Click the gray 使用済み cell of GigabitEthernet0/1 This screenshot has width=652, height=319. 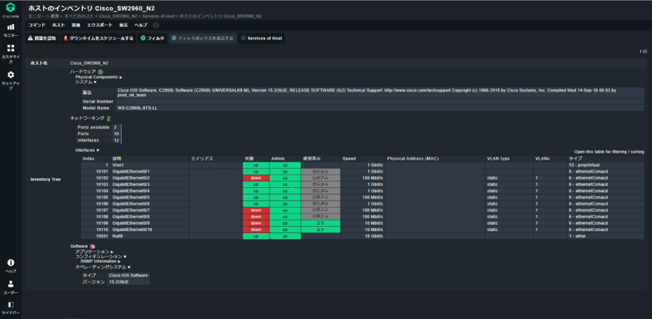[321, 171]
